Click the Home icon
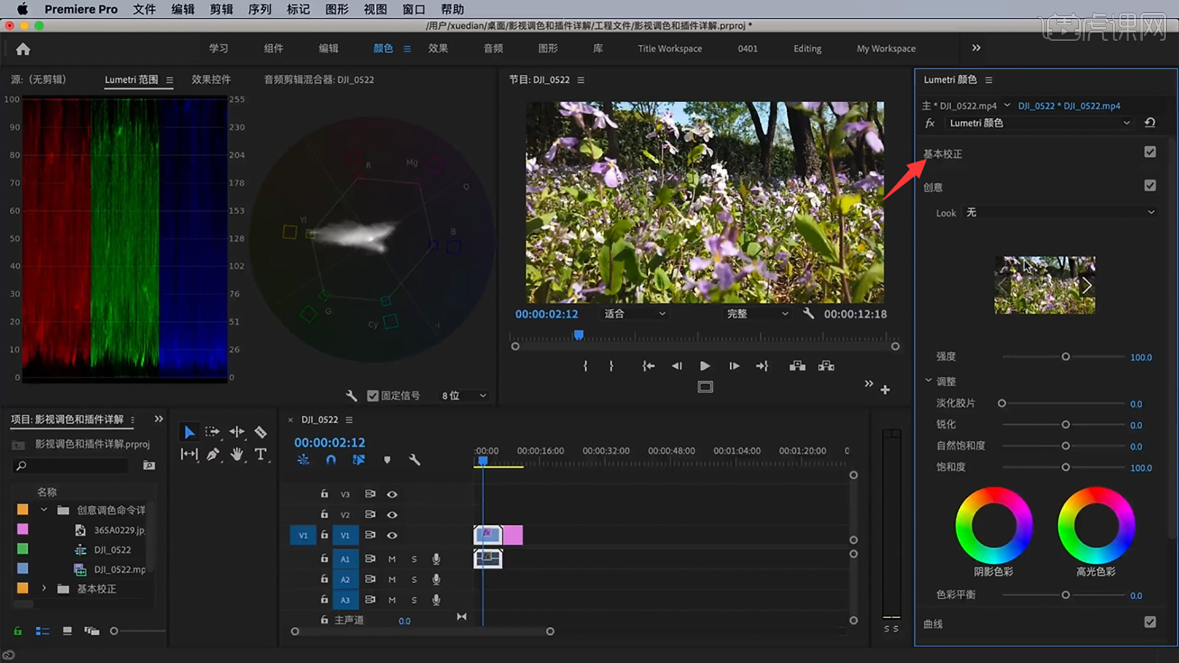 [23, 49]
